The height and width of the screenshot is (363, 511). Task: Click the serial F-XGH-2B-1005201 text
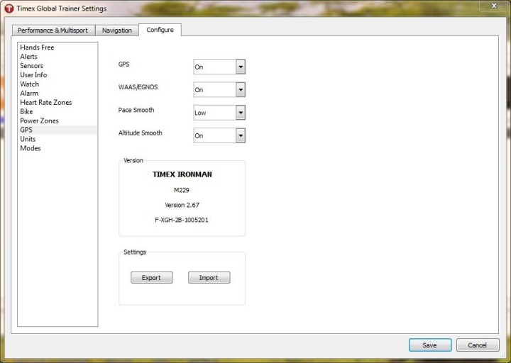pos(182,220)
